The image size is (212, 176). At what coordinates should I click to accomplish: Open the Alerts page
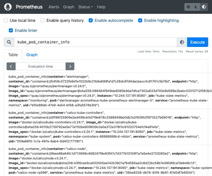(x=54, y=7)
